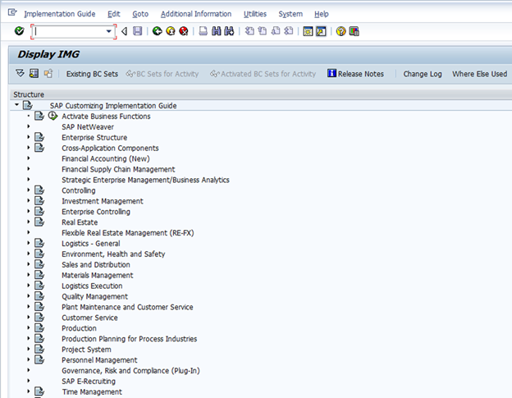The width and height of the screenshot is (512, 398).
Task: Click the green Enter checkmark icon
Action: tap(19, 31)
